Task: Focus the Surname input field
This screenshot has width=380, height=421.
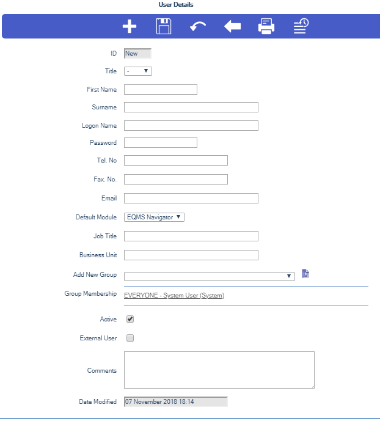Action: (x=191, y=107)
